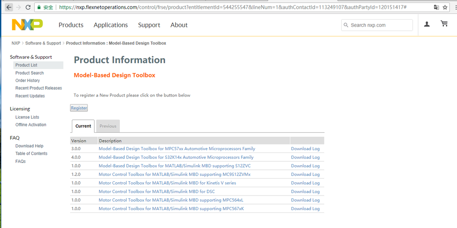457x228 pixels.
Task: Click version 3.0.0 cell
Action: click(x=76, y=149)
